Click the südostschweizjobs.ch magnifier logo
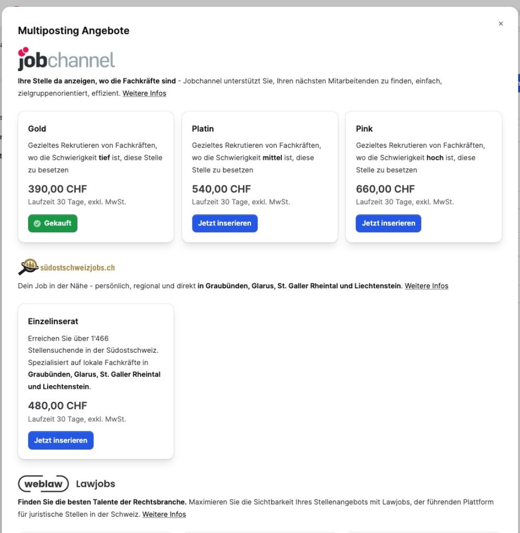The image size is (520, 533). [x=28, y=267]
